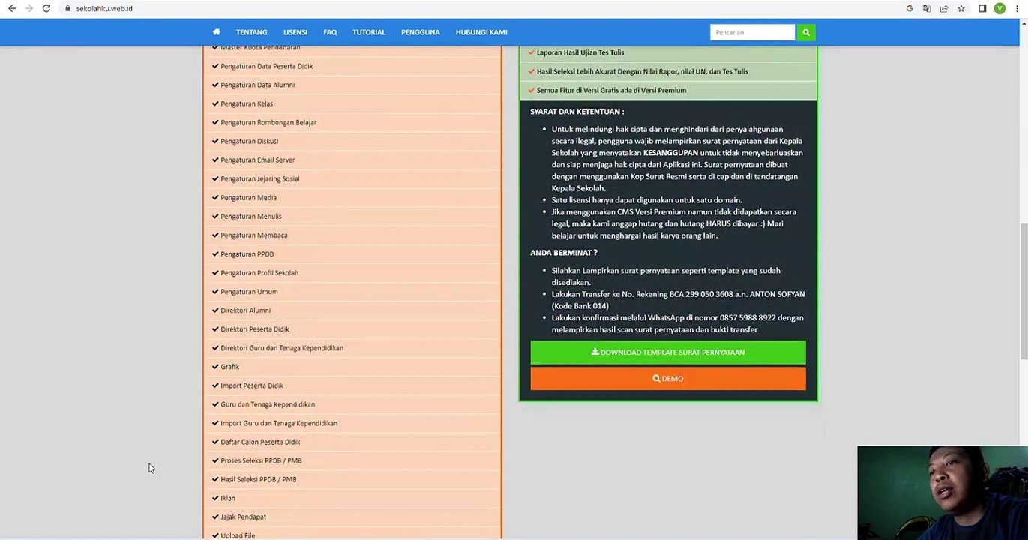Open the LISENSI menu item

[295, 32]
